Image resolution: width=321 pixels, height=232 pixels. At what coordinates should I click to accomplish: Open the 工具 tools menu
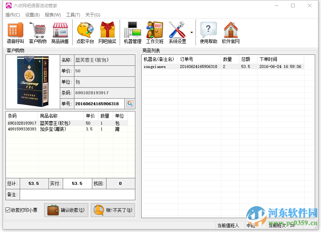pyautogui.click(x=73, y=15)
